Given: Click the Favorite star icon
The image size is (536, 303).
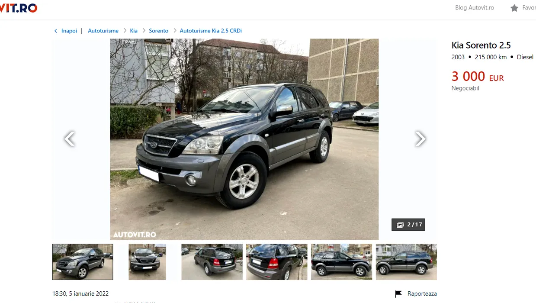Looking at the screenshot, I should 514,8.
